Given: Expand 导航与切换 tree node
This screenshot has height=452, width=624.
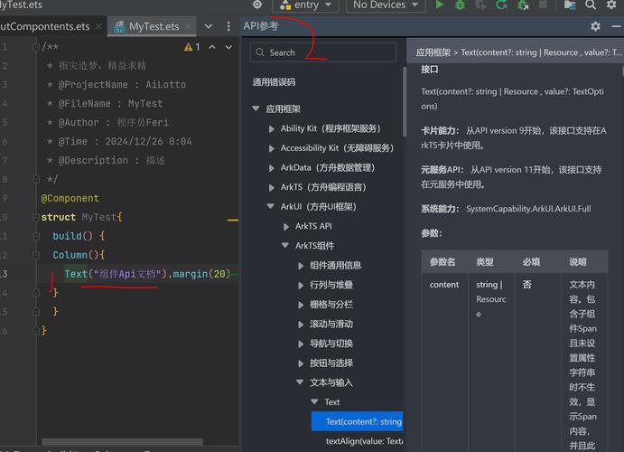Looking at the screenshot, I should pos(301,344).
